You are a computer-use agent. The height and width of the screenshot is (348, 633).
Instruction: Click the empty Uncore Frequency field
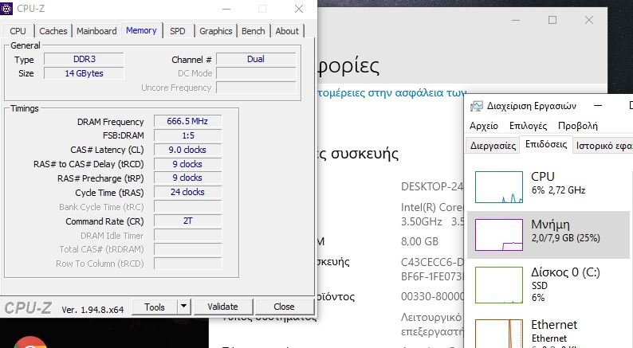click(x=256, y=88)
